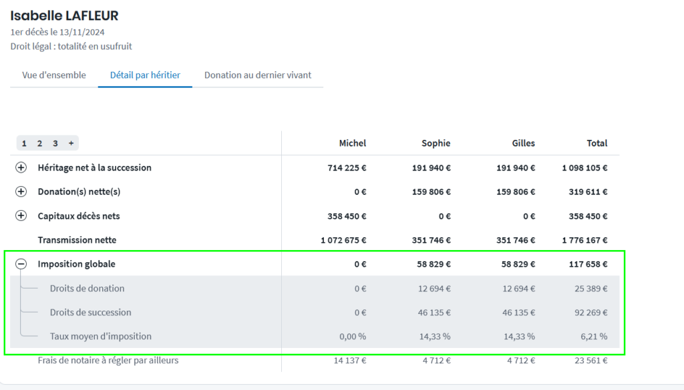This screenshot has width=684, height=390.
Task: Click the Transmission nette row label
Action: (72, 240)
